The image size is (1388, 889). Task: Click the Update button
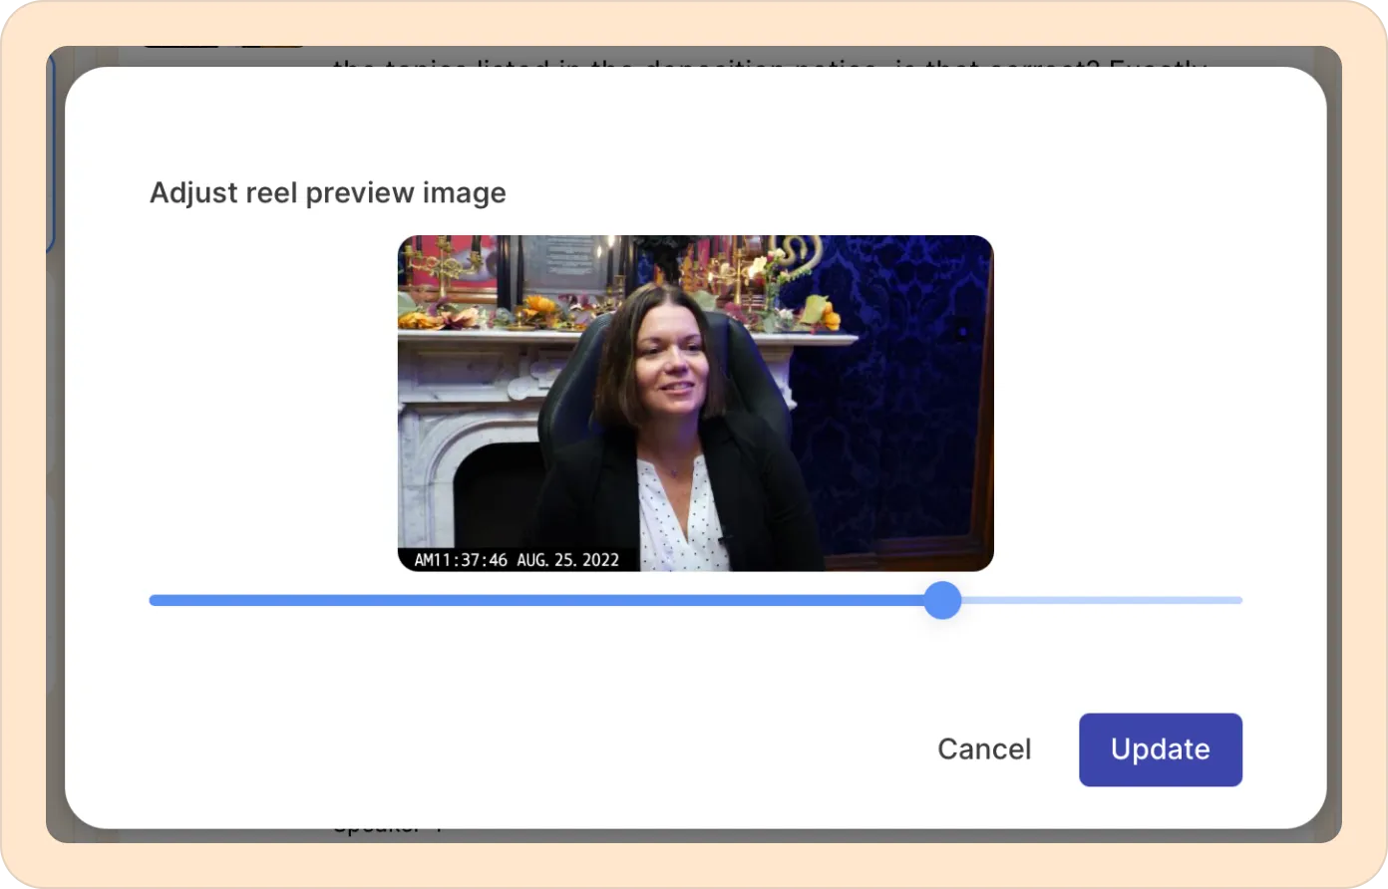pos(1160,749)
